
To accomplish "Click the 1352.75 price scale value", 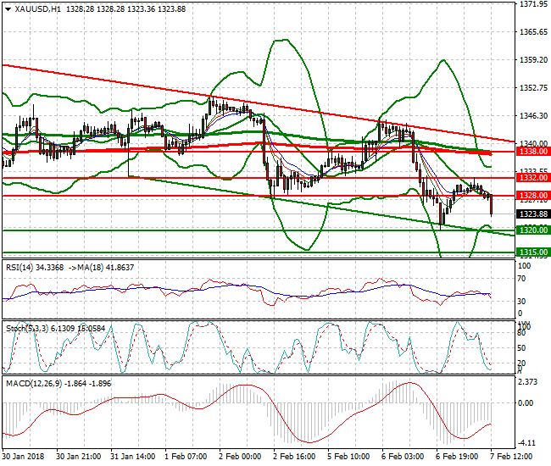I will [533, 88].
